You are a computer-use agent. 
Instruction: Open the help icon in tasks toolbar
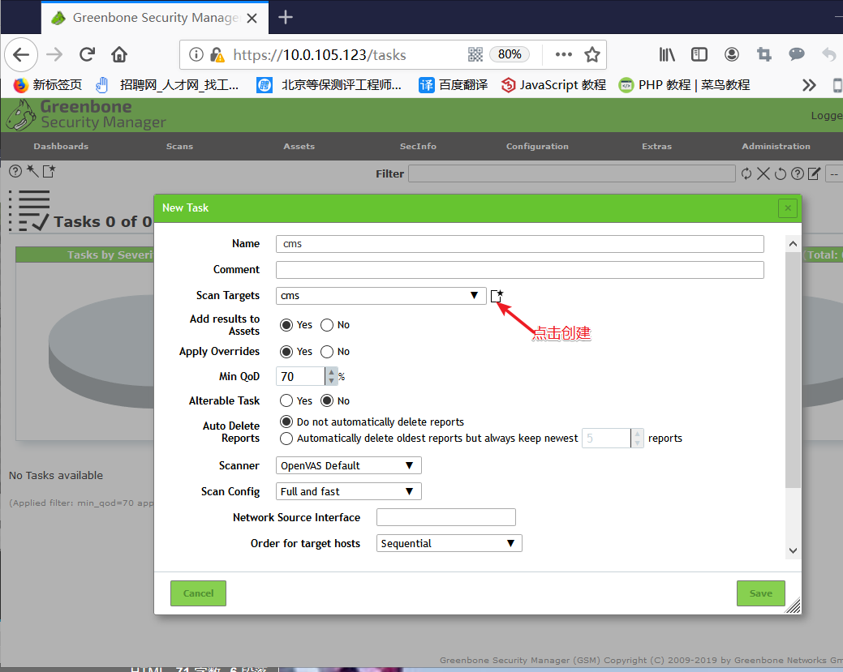click(15, 171)
